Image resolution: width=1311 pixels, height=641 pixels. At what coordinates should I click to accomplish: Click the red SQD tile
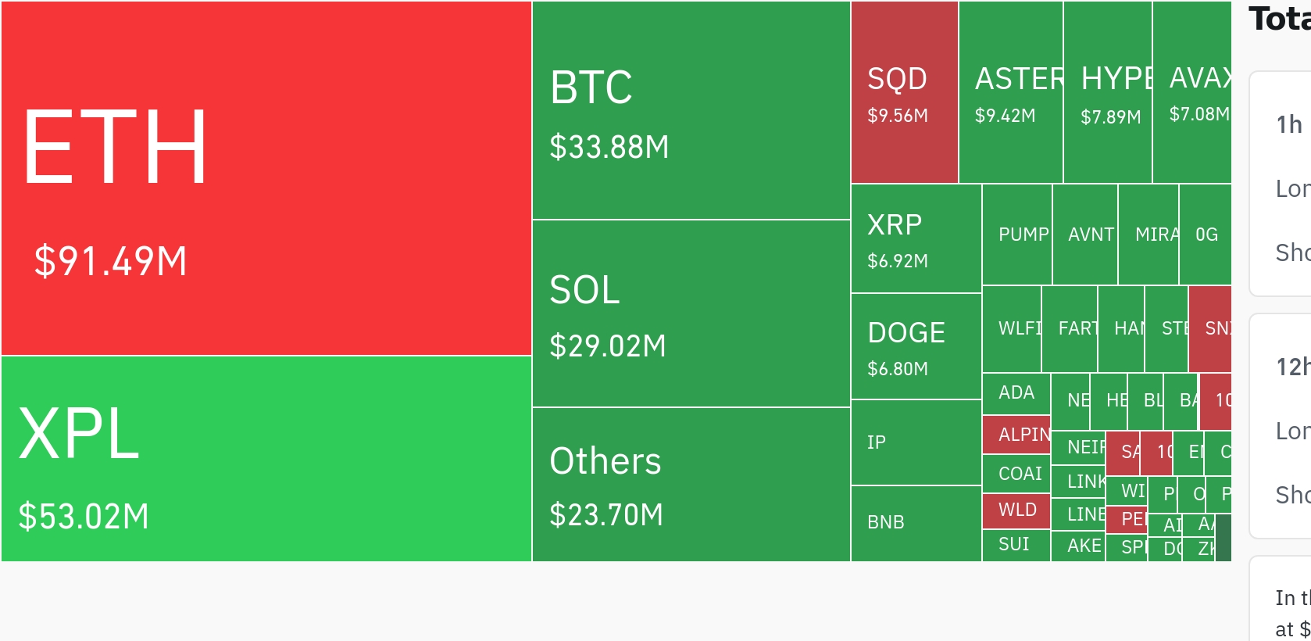tap(904, 93)
